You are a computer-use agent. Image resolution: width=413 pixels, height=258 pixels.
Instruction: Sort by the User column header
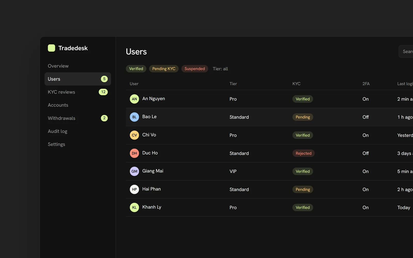coord(134,84)
